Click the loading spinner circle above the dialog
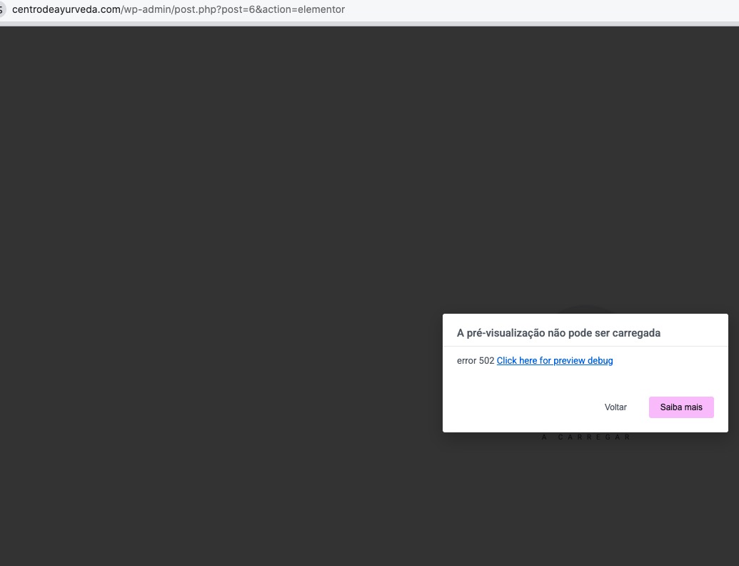This screenshot has height=566, width=739. 585,309
